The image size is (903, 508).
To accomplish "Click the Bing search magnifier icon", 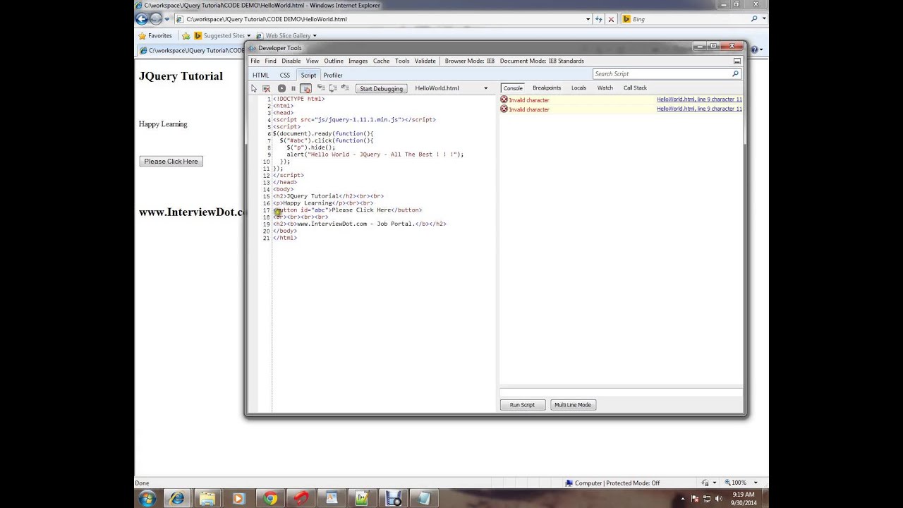I will pyautogui.click(x=754, y=19).
